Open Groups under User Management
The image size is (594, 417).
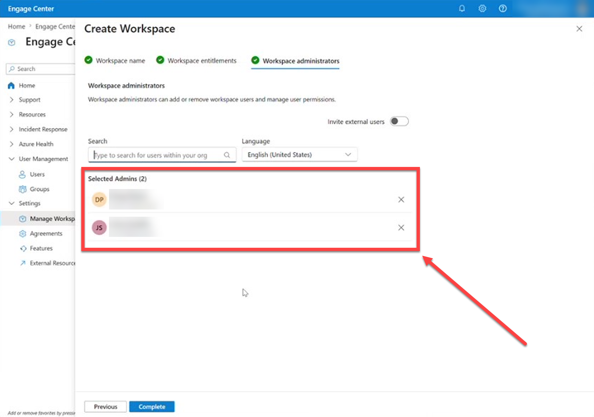[x=40, y=189]
